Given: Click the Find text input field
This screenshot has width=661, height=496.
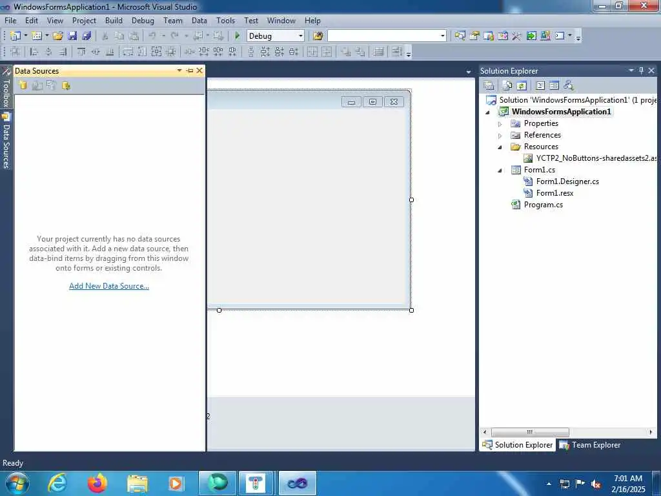Looking at the screenshot, I should [383, 36].
